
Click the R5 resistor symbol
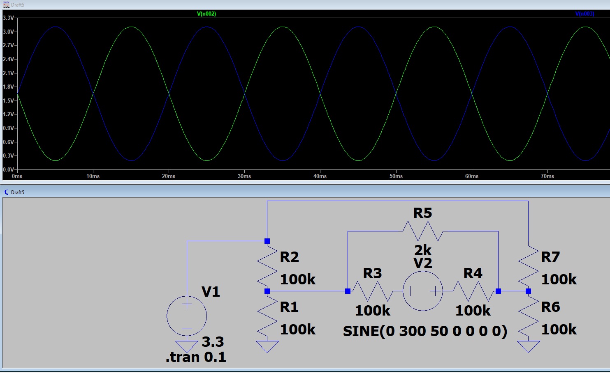pos(422,232)
